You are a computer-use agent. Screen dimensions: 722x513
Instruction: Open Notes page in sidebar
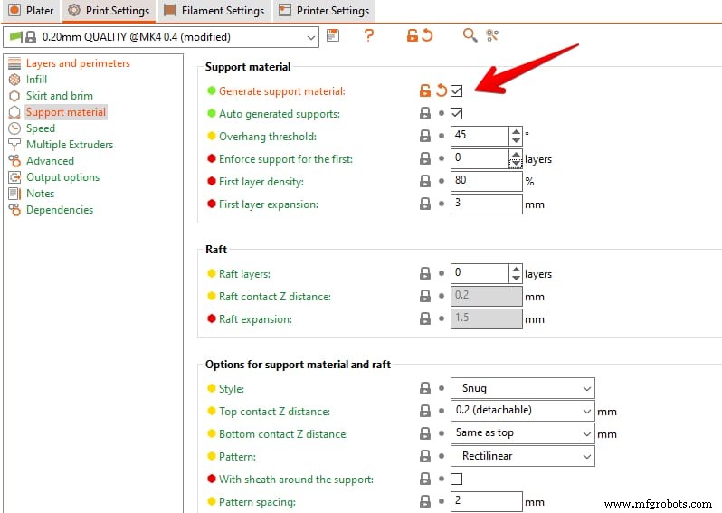click(x=40, y=194)
